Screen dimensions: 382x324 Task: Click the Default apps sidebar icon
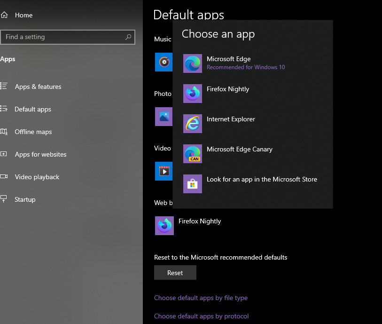4,109
